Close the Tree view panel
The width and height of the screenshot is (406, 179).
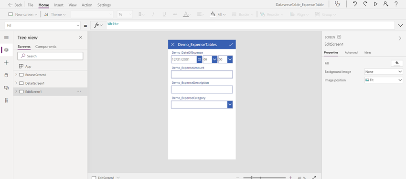pos(81,38)
